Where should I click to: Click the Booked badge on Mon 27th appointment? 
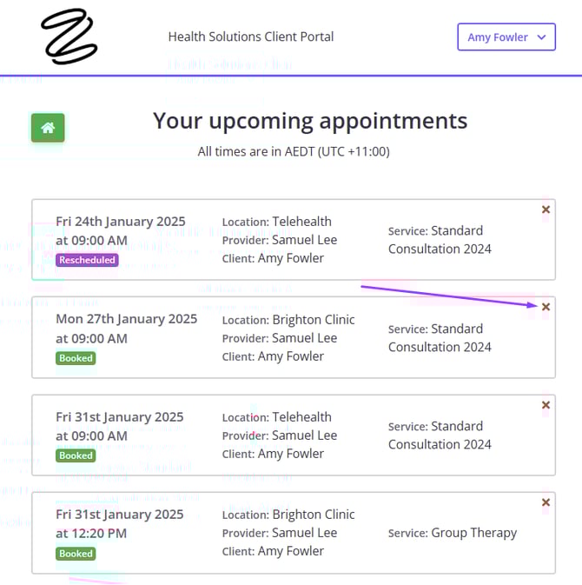pos(76,358)
